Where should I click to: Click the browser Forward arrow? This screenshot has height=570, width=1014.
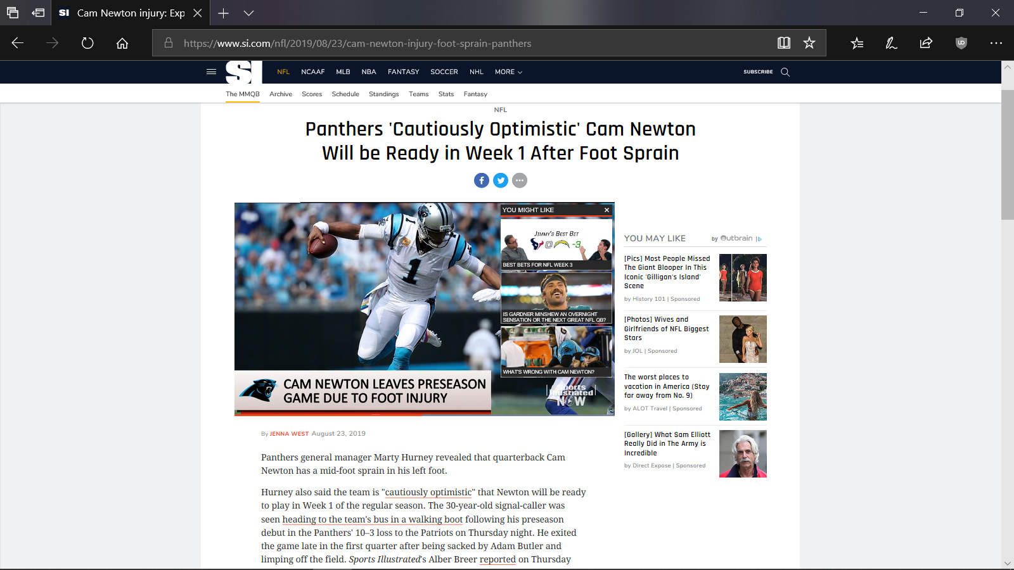[x=53, y=43]
